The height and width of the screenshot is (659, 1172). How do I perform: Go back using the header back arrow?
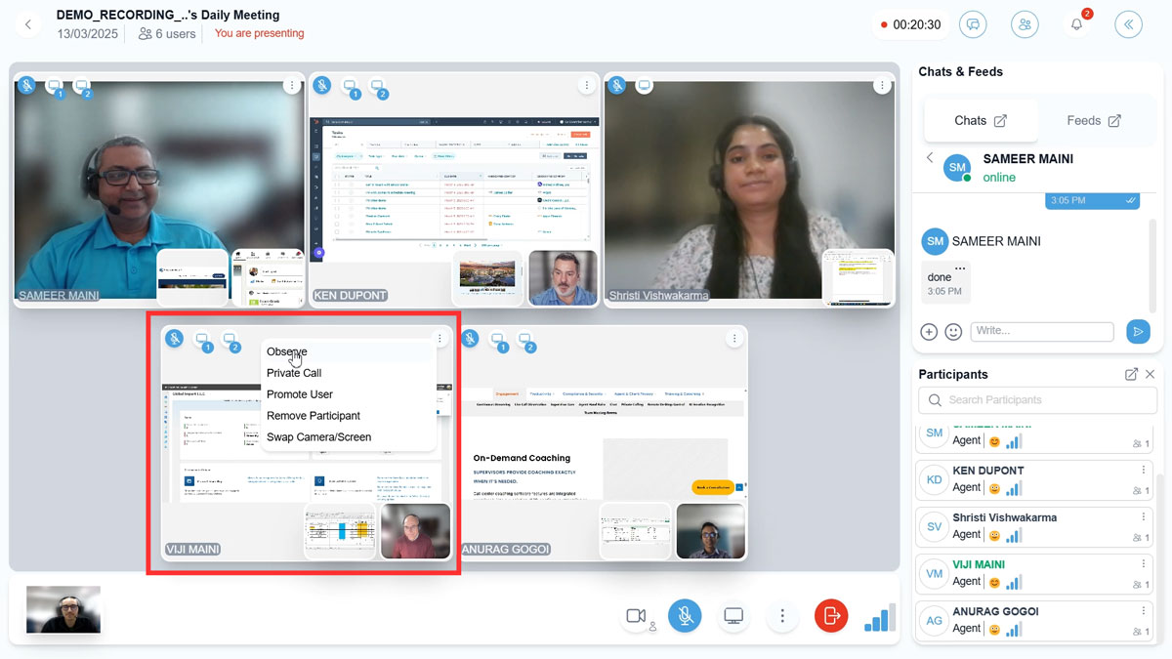point(28,24)
